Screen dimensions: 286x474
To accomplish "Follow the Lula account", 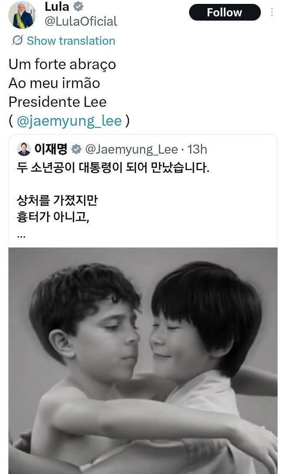I will 224,13.
